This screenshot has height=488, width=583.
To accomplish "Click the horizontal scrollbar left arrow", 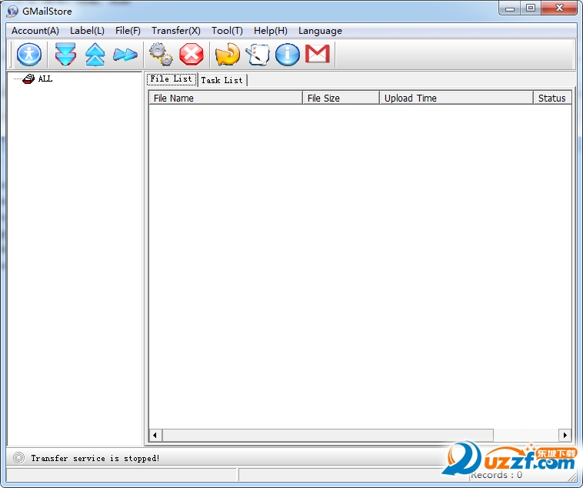I will click(155, 435).
